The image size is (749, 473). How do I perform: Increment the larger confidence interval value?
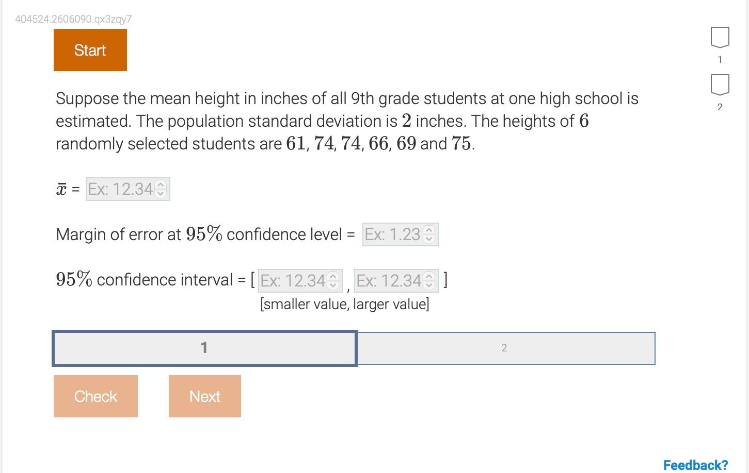click(x=429, y=277)
